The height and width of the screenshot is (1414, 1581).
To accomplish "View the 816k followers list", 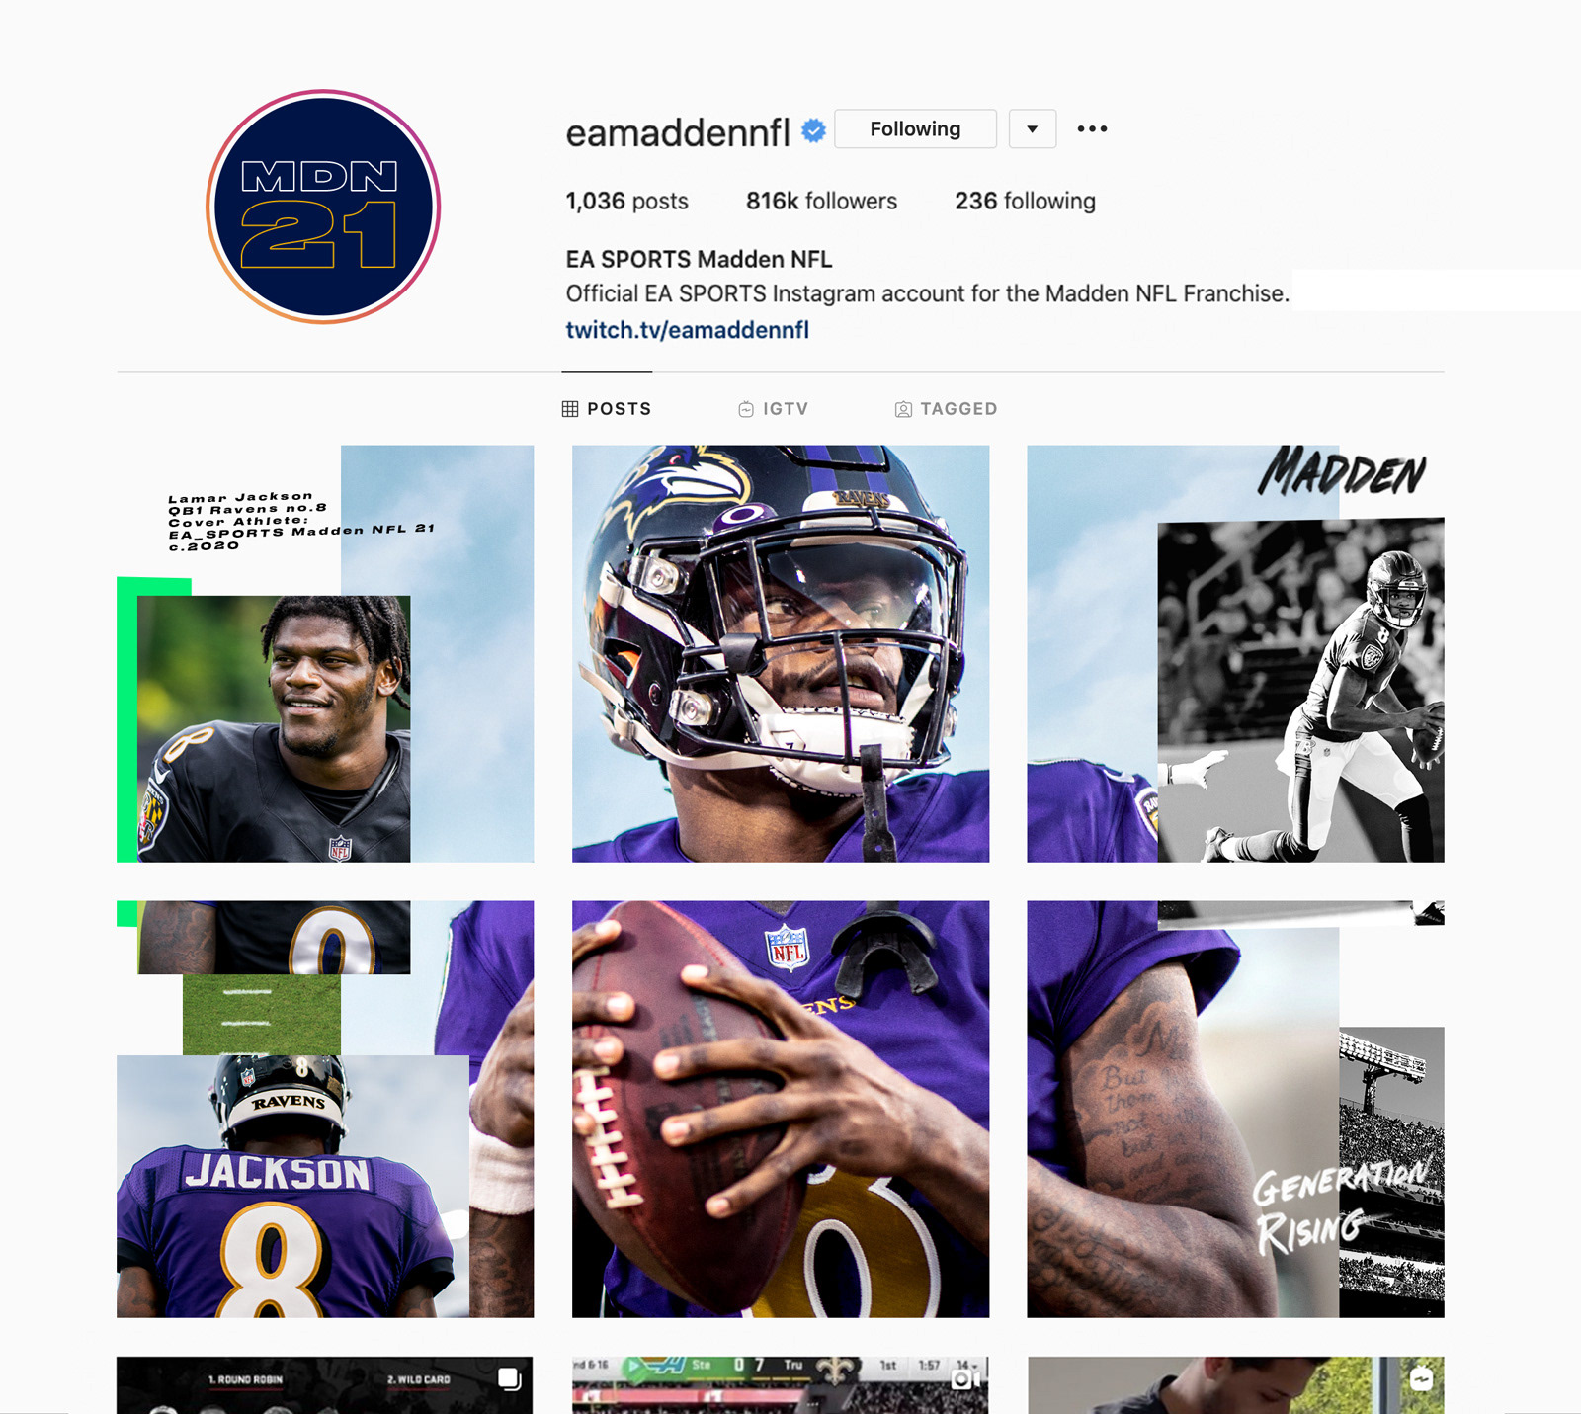I will click(x=821, y=201).
